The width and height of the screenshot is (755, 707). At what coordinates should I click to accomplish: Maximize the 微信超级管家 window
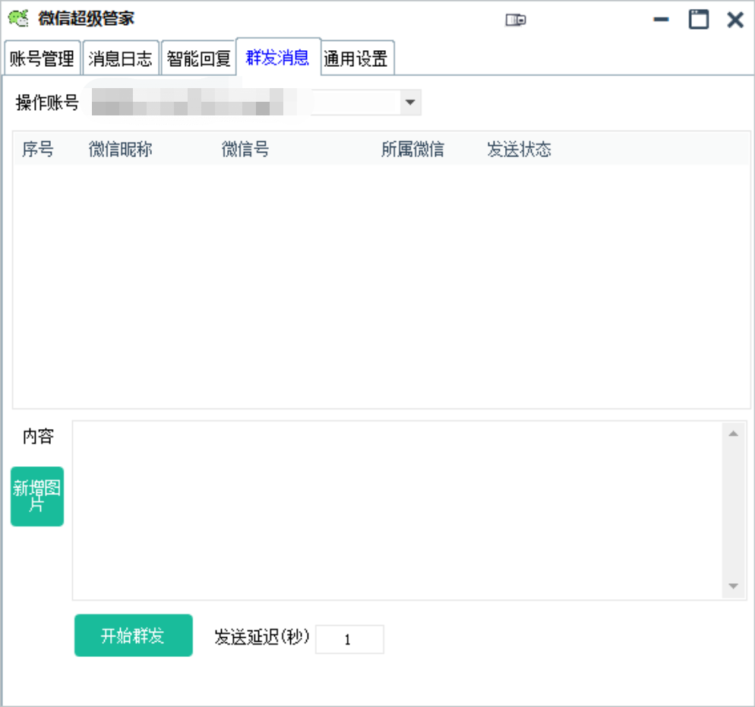point(698,20)
